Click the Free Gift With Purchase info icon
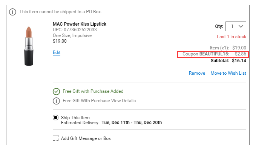This screenshot has height=149, width=253. (56, 101)
